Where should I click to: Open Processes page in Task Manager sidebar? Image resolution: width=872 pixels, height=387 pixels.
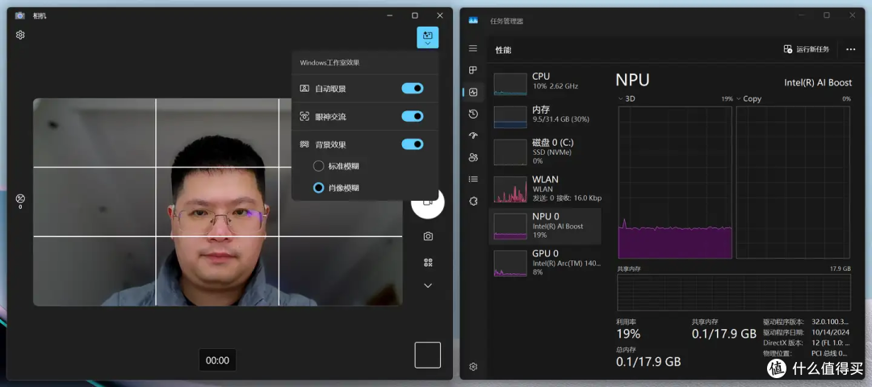(x=473, y=70)
